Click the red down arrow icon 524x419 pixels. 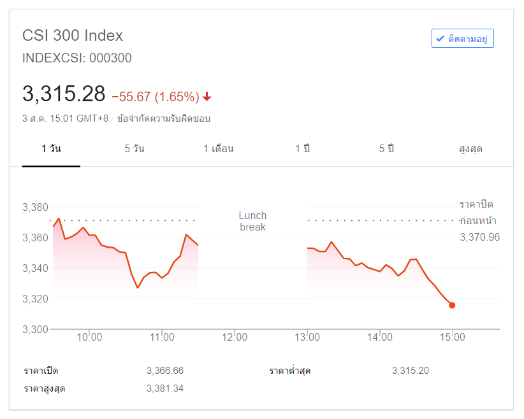[x=207, y=97]
